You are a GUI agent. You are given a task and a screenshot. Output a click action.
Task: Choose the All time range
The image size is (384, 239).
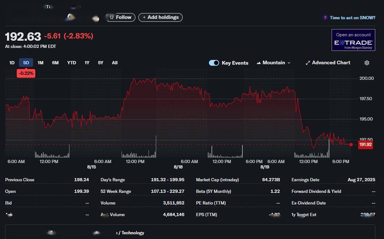114,63
